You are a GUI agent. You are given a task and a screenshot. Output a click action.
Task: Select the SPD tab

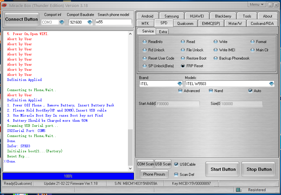pos(164,23)
